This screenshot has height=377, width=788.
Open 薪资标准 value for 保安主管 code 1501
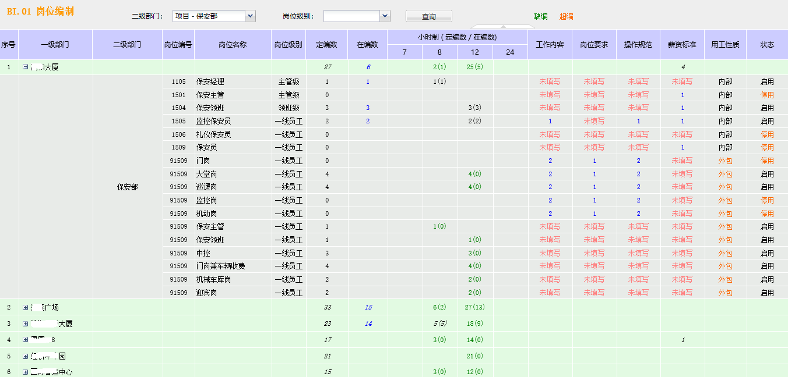point(682,95)
